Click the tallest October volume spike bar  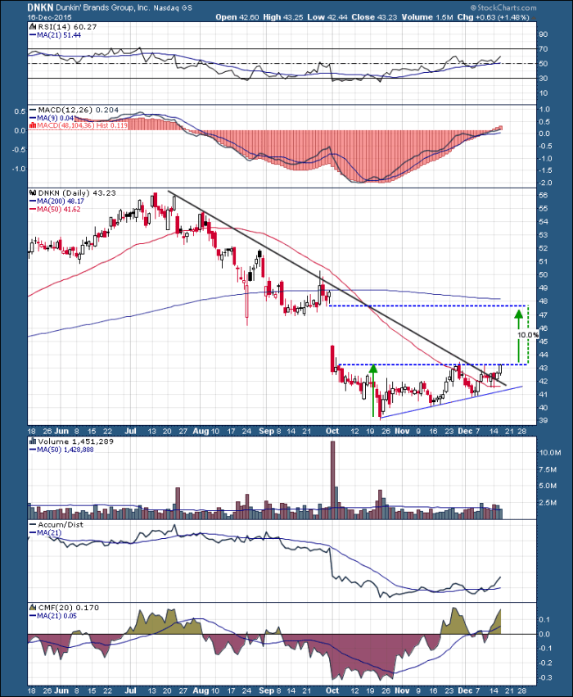coord(332,480)
